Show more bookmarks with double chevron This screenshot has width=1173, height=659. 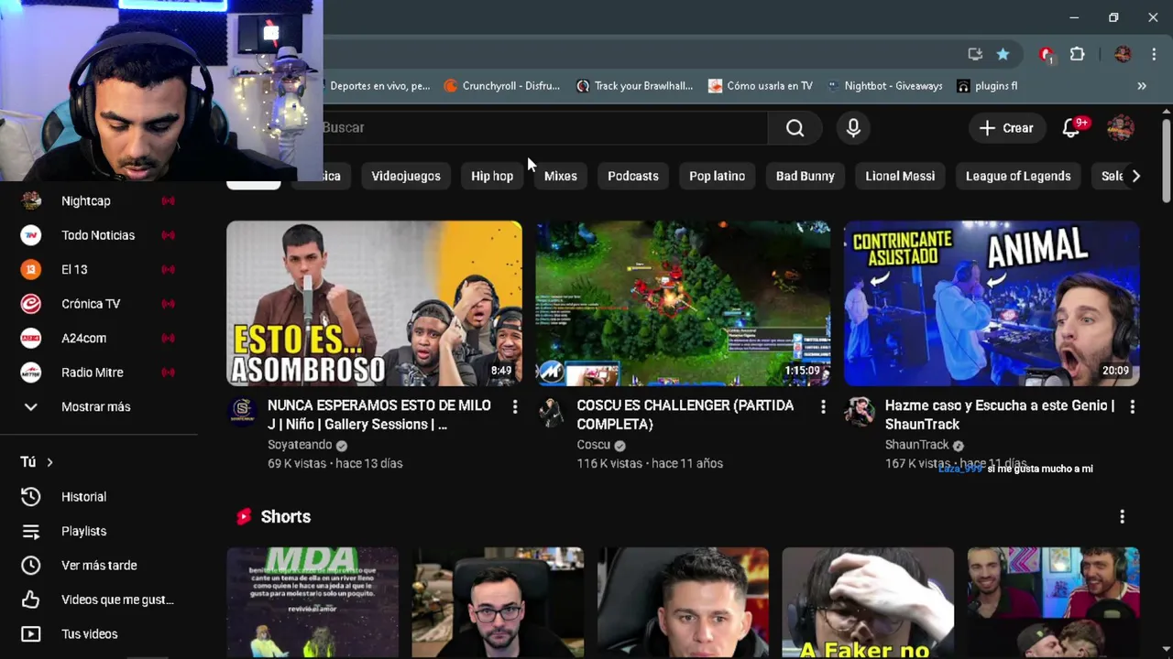[x=1142, y=86]
